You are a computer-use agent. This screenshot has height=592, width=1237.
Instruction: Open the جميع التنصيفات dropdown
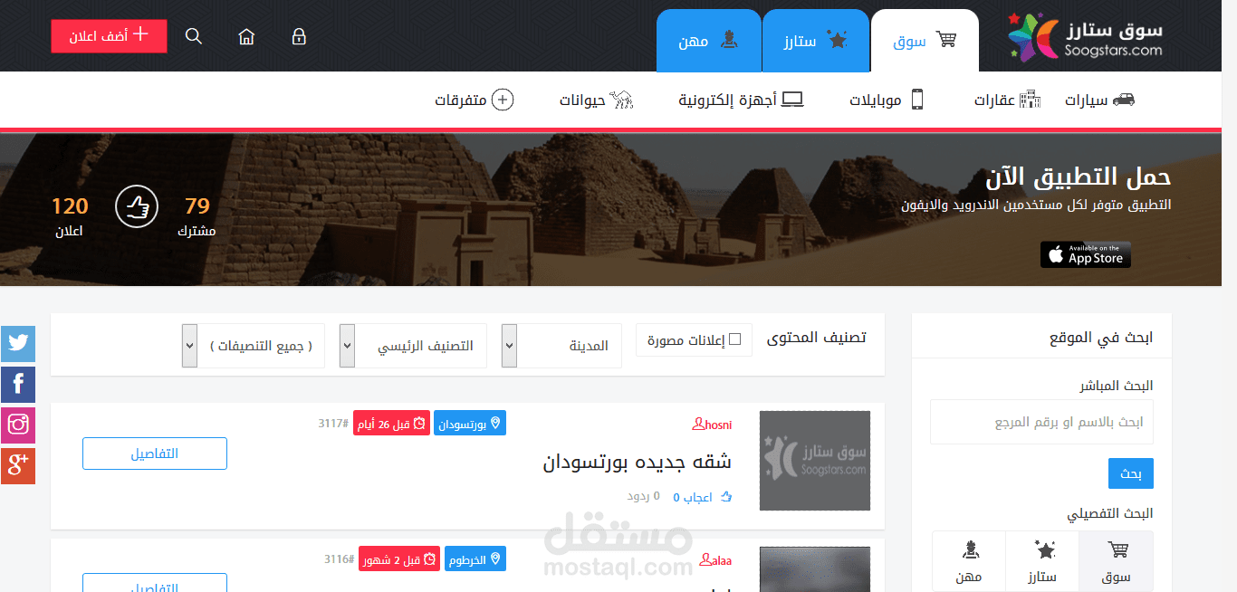pos(254,345)
